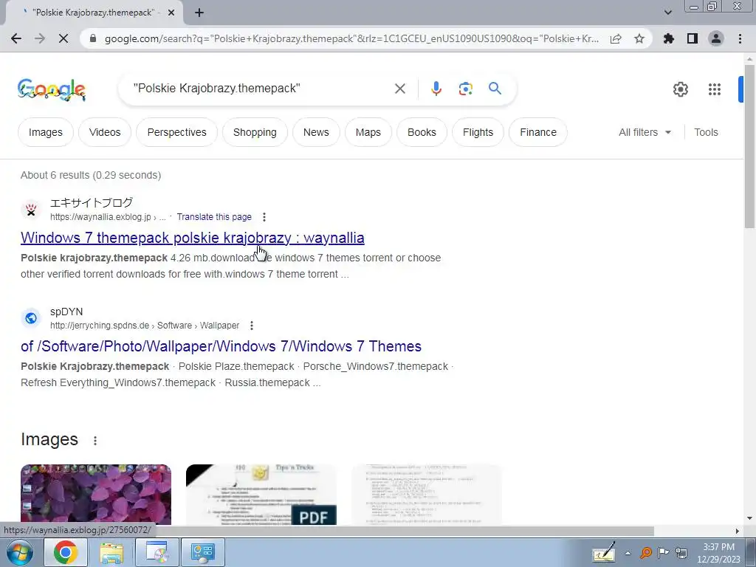Open the Chrome profile avatar

click(x=716, y=38)
